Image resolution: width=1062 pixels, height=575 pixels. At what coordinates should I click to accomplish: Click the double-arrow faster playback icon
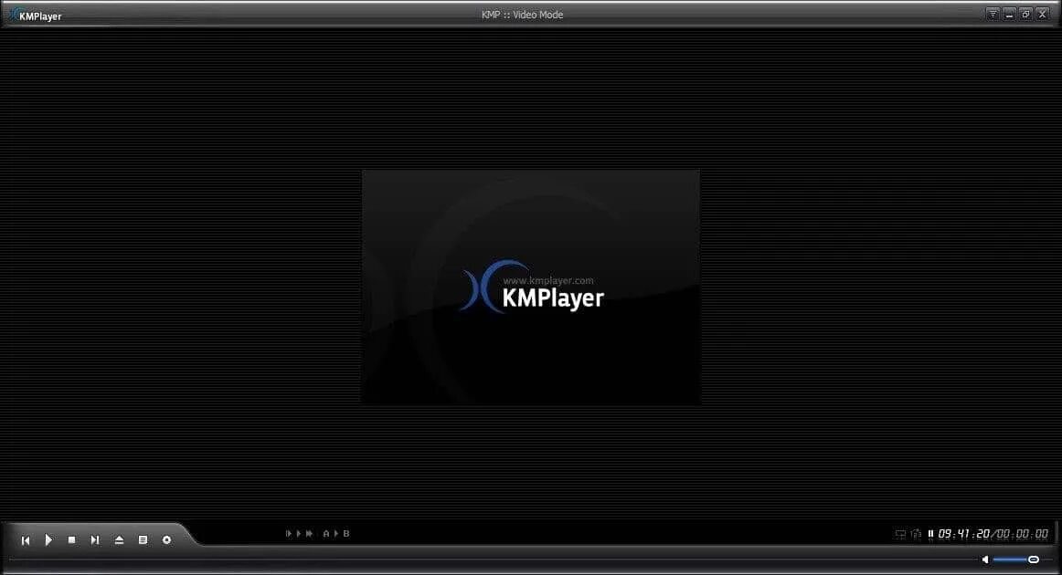point(310,534)
